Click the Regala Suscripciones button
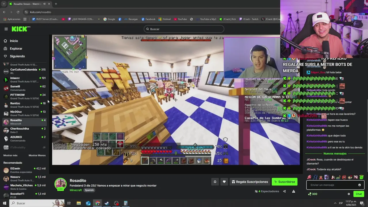Viewport: 368px width, 207px height. 250,182
